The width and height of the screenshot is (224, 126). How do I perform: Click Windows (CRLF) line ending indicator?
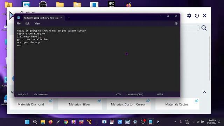pyautogui.click(x=135, y=94)
